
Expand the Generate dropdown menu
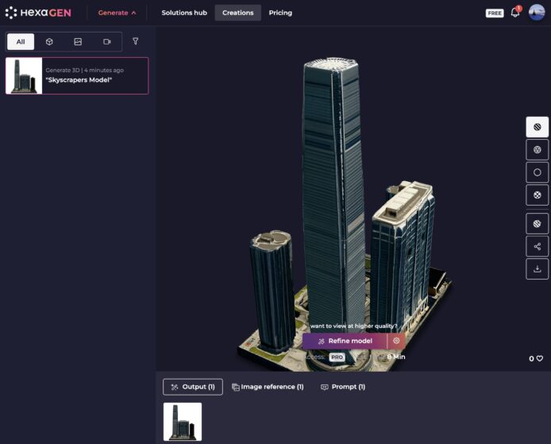click(117, 13)
